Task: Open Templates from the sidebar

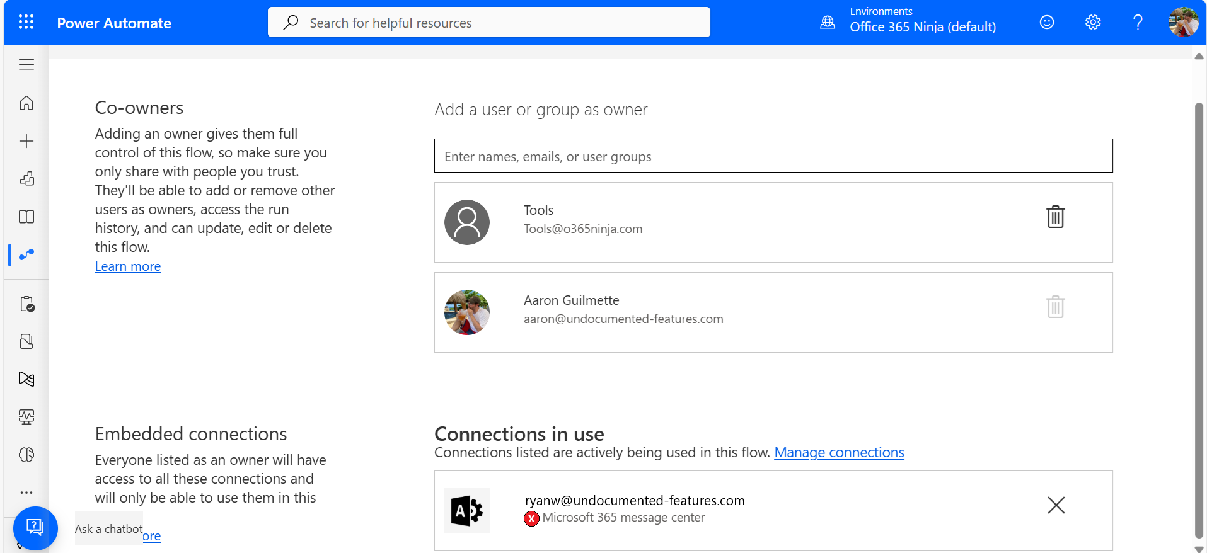Action: pos(26,179)
